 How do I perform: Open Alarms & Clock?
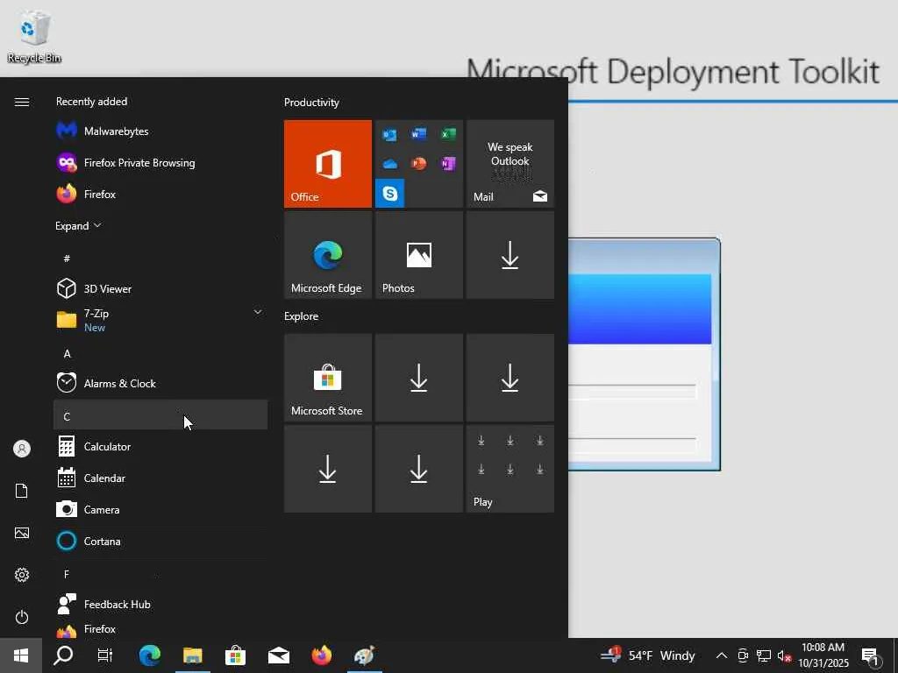tap(160, 383)
